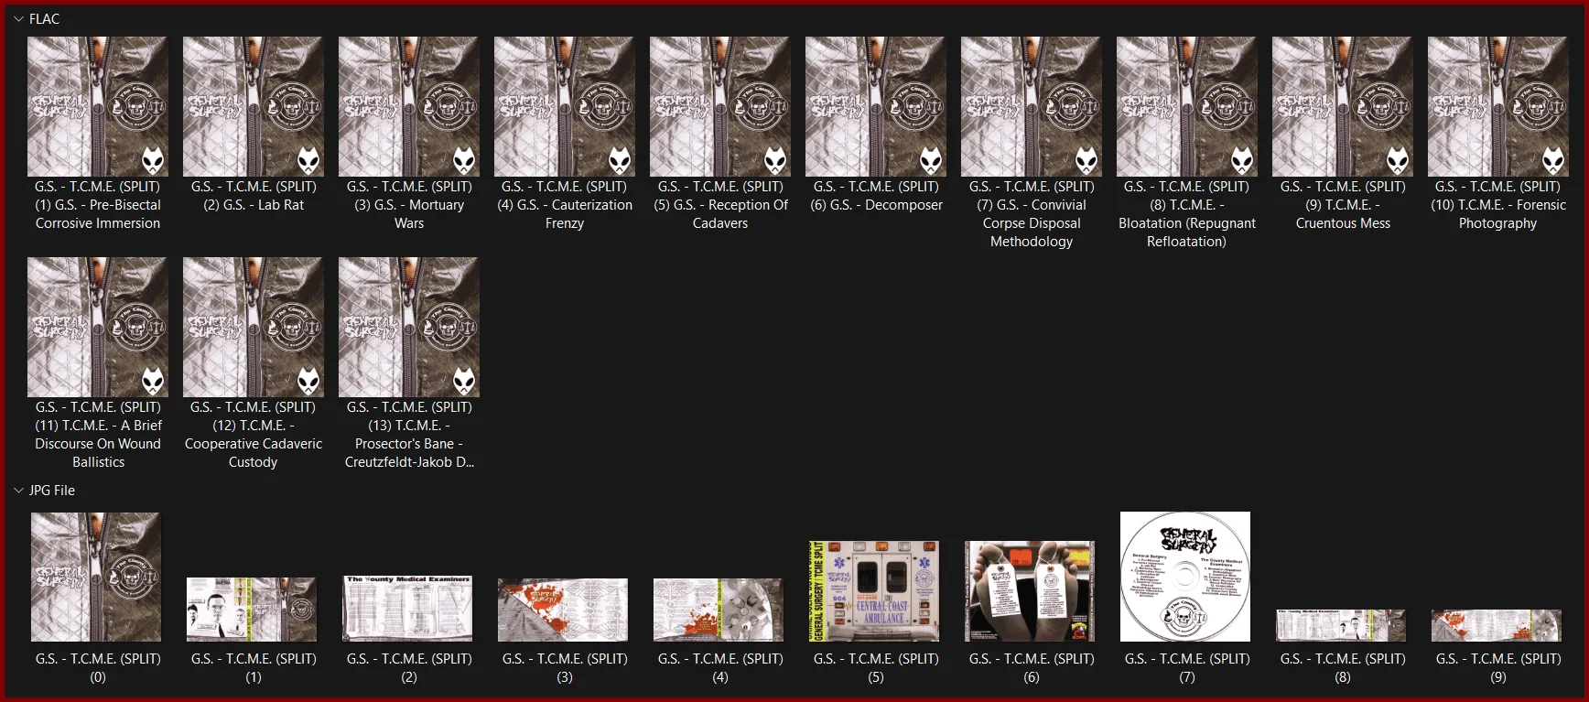Viewport: 1589px width, 702px height.
Task: Select JPG (9) thumbnail image
Action: point(1497,626)
